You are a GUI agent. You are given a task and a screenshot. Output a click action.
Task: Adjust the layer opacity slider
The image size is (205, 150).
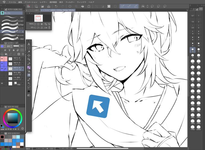16,46
